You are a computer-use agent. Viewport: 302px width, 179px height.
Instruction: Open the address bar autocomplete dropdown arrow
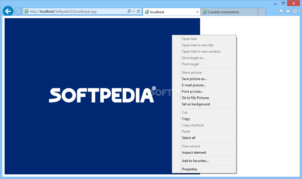point(134,12)
